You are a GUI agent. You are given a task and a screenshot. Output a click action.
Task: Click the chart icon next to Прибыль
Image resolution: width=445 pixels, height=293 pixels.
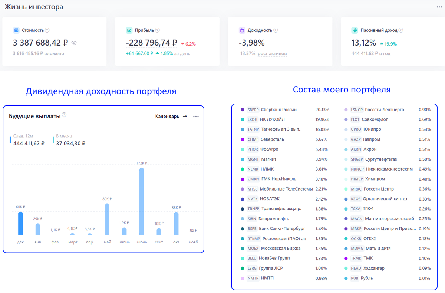tap(129, 30)
